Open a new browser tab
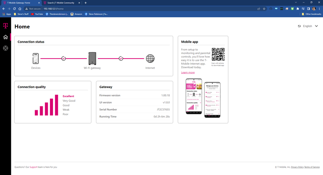The width and height of the screenshot is (323, 175). 86,3
